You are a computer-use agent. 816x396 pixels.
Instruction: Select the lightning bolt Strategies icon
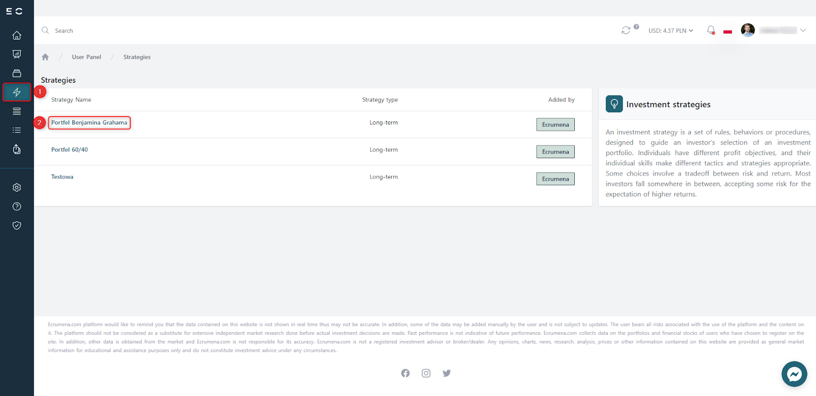17,92
